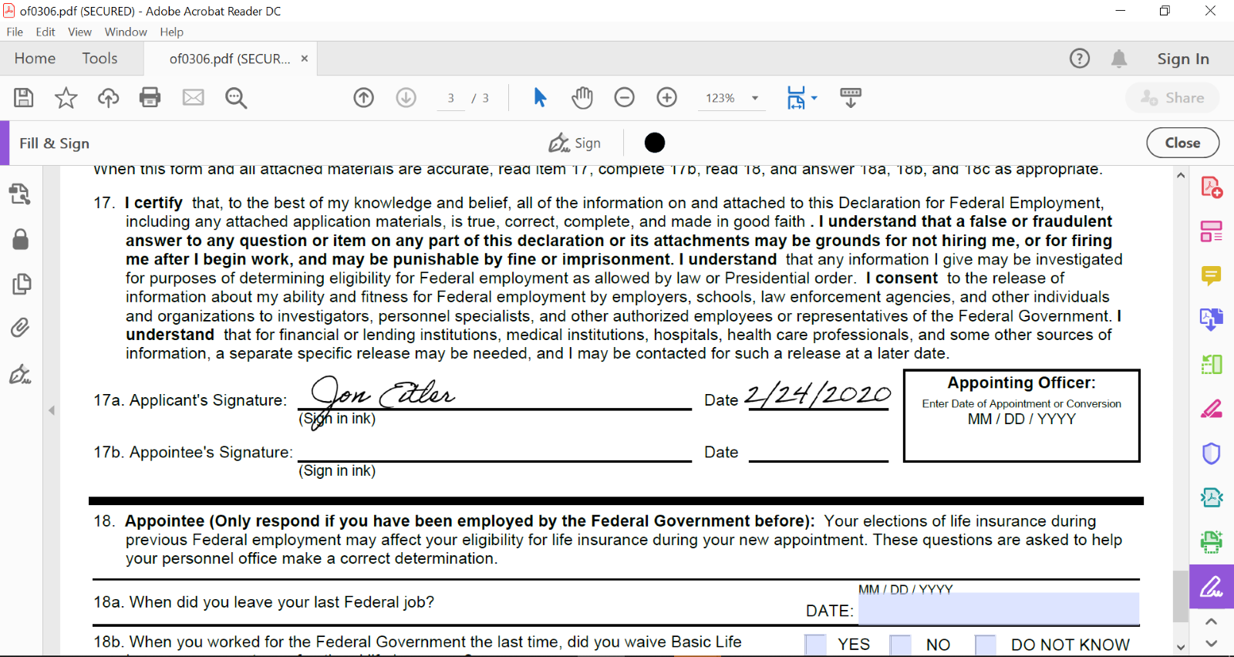Send file by email envelope icon
1234x657 pixels.
(x=193, y=97)
